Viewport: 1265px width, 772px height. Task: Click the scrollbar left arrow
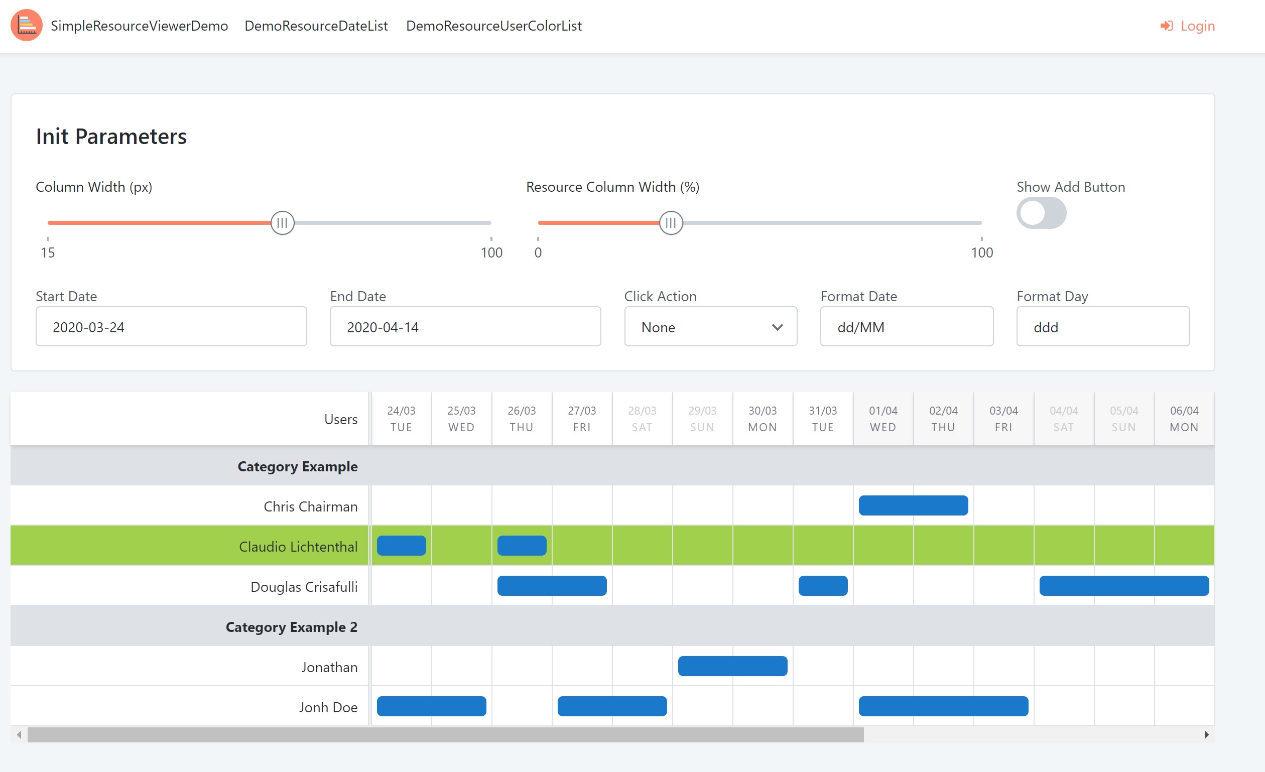tap(19, 735)
